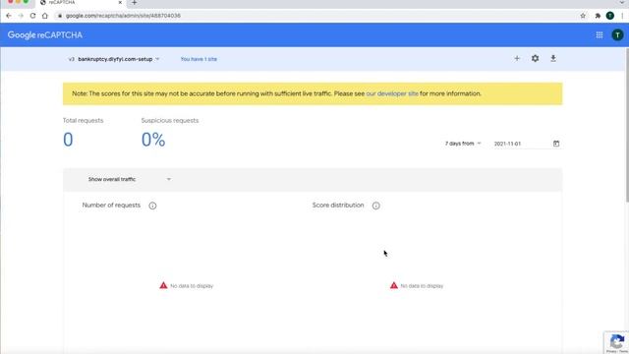The height and width of the screenshot is (354, 629).
Task: Show info for Score distribution
Action: pyautogui.click(x=375, y=206)
